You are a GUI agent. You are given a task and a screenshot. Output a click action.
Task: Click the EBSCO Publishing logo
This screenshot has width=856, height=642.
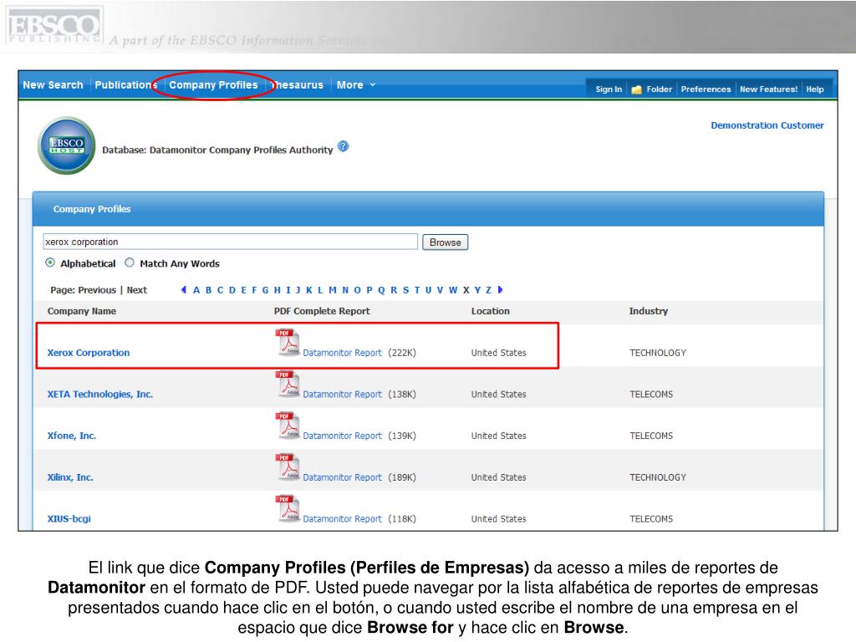point(53,26)
